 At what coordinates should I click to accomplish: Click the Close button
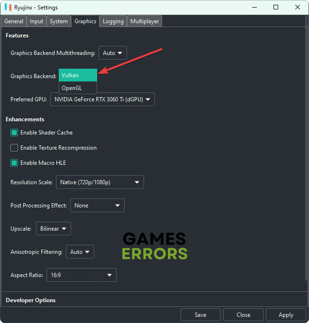pyautogui.click(x=243, y=315)
